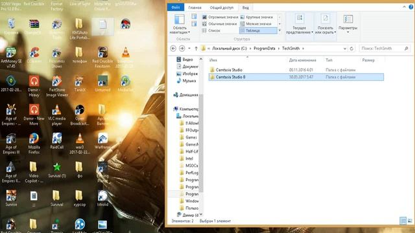Screen dimensions: 415x233
Task: Expand the ProgramData breadcrumb arrow
Action: 278,49
